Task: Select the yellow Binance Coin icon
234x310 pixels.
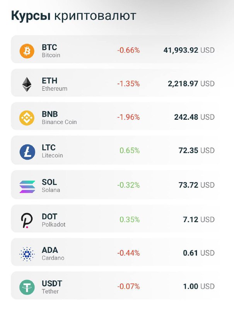Action: point(27,118)
